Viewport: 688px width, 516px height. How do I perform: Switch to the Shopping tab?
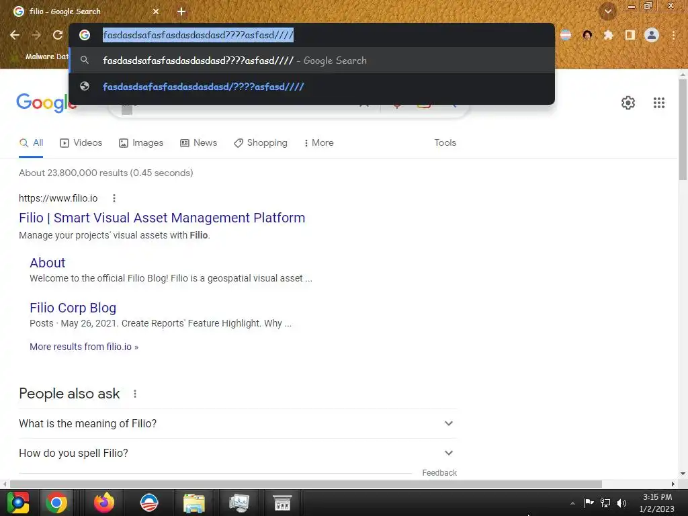click(x=261, y=142)
